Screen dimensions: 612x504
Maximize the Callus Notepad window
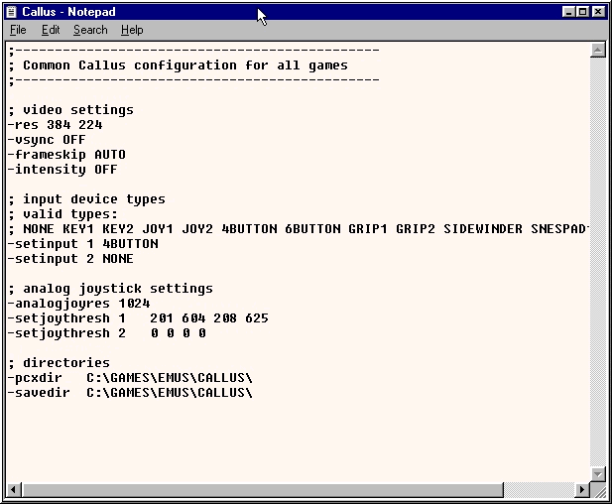tap(582, 12)
